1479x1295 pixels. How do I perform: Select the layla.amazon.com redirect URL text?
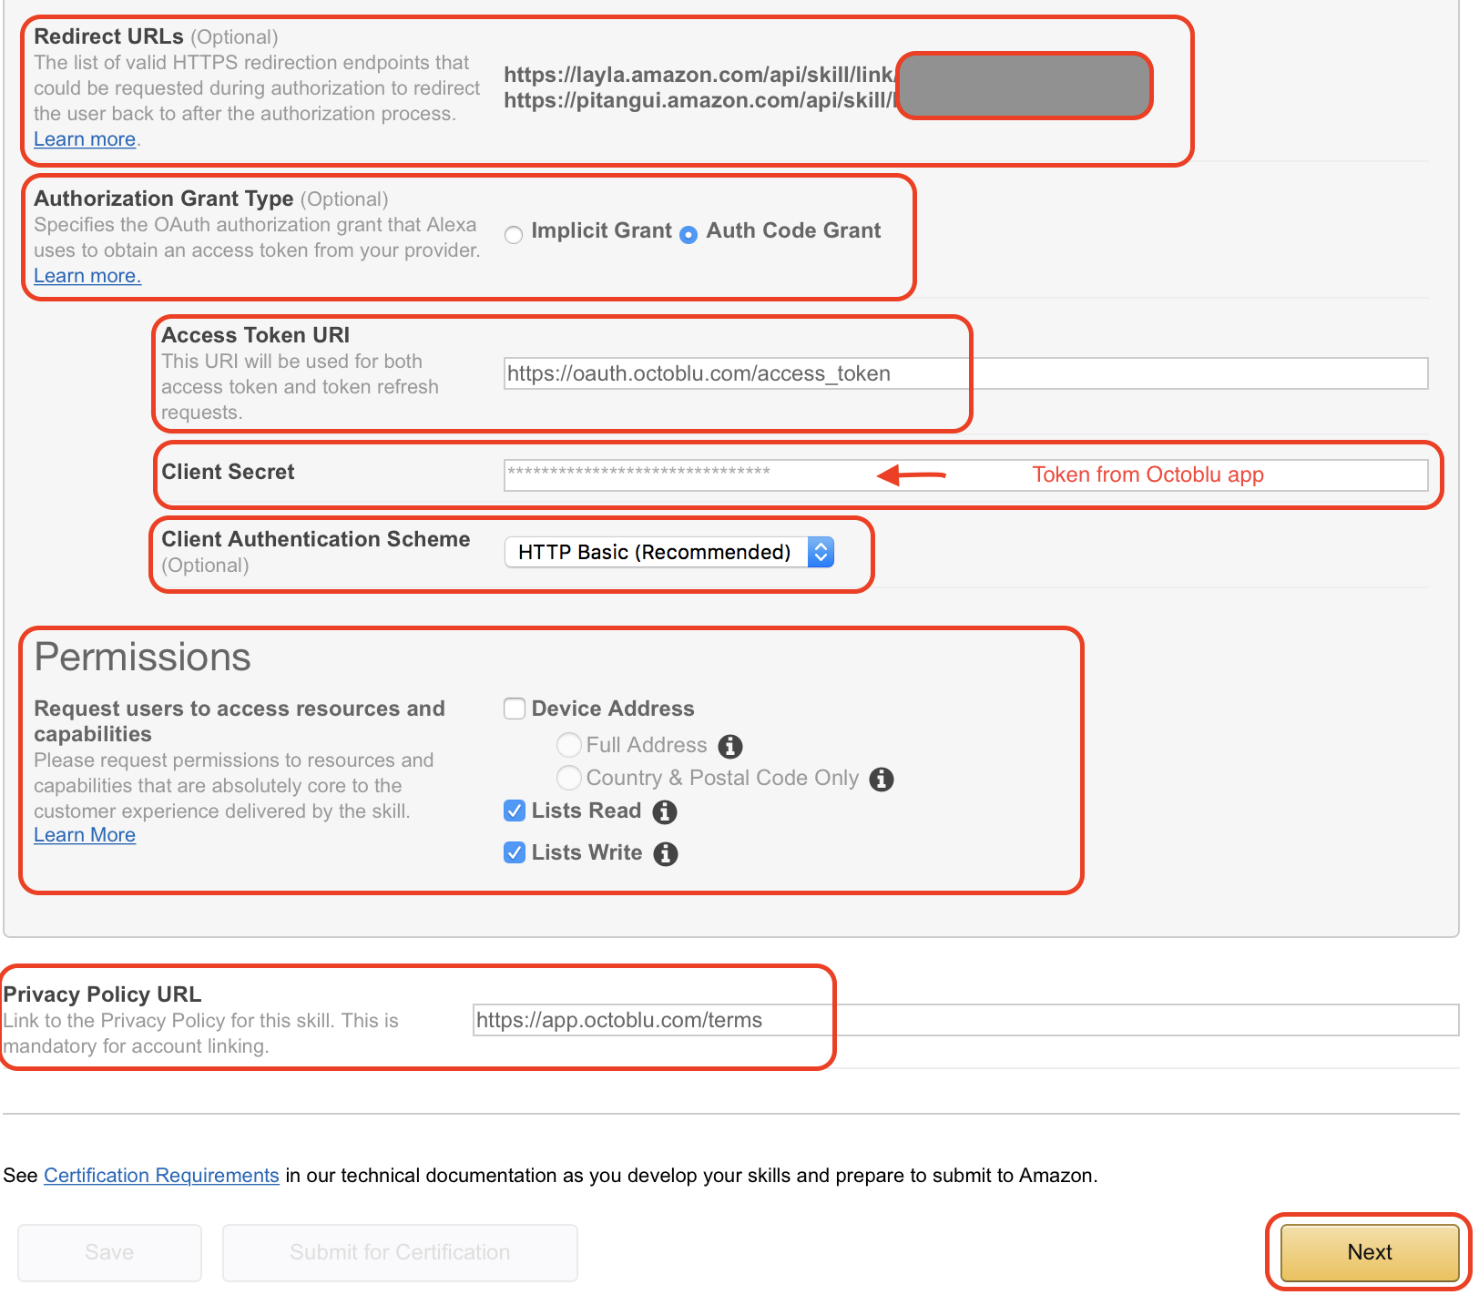[x=700, y=75]
